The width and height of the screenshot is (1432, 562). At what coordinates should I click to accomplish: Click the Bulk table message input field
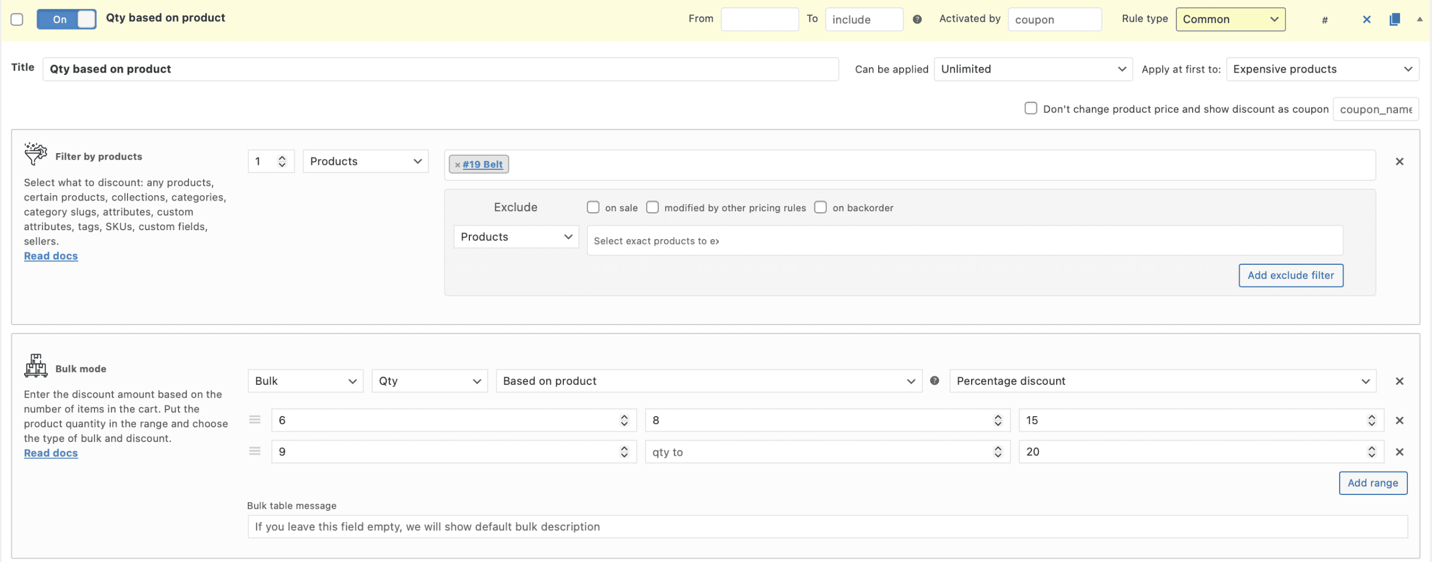coord(827,527)
